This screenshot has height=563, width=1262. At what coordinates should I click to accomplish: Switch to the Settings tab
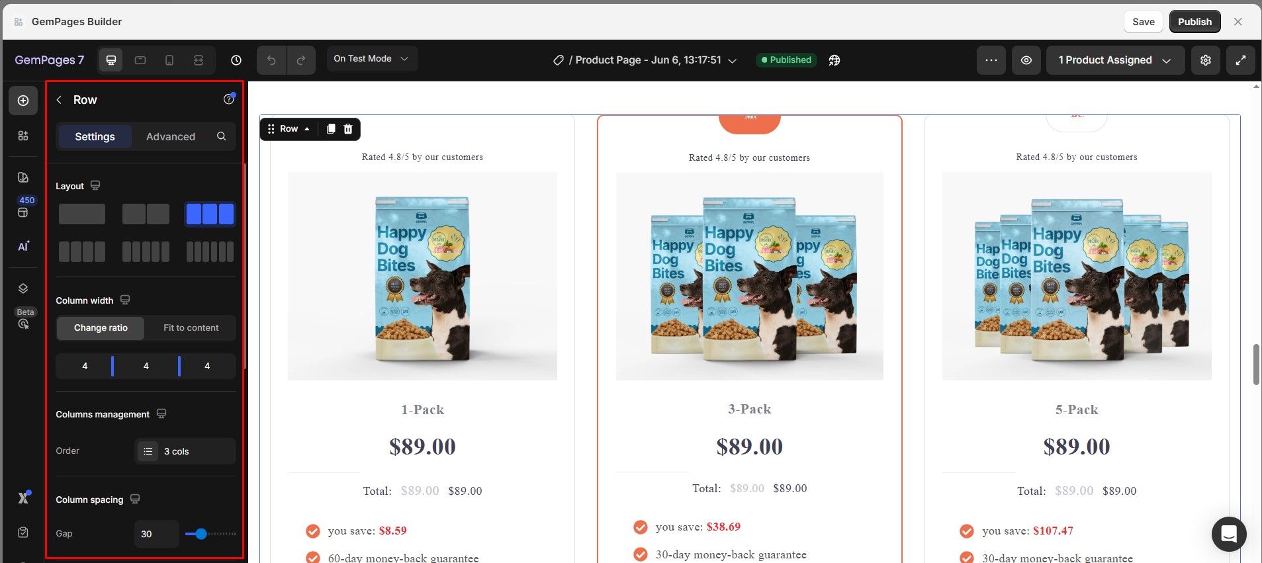pos(95,137)
